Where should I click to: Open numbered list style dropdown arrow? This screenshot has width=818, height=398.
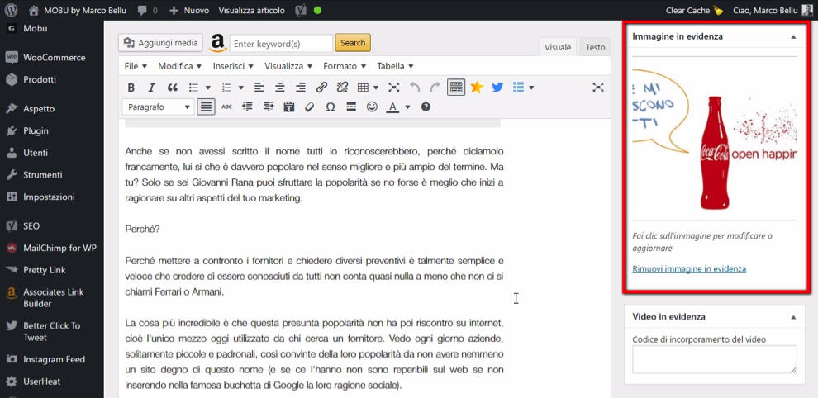pyautogui.click(x=241, y=87)
